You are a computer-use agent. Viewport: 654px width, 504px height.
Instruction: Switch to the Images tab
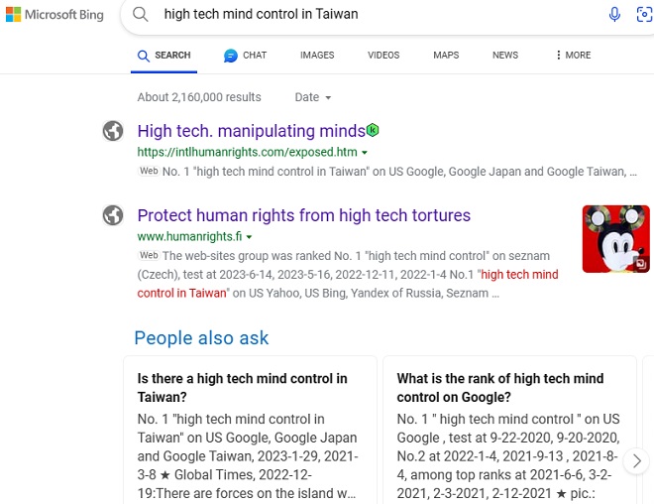pyautogui.click(x=317, y=56)
